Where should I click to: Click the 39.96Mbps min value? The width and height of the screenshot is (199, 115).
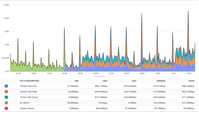73,103
